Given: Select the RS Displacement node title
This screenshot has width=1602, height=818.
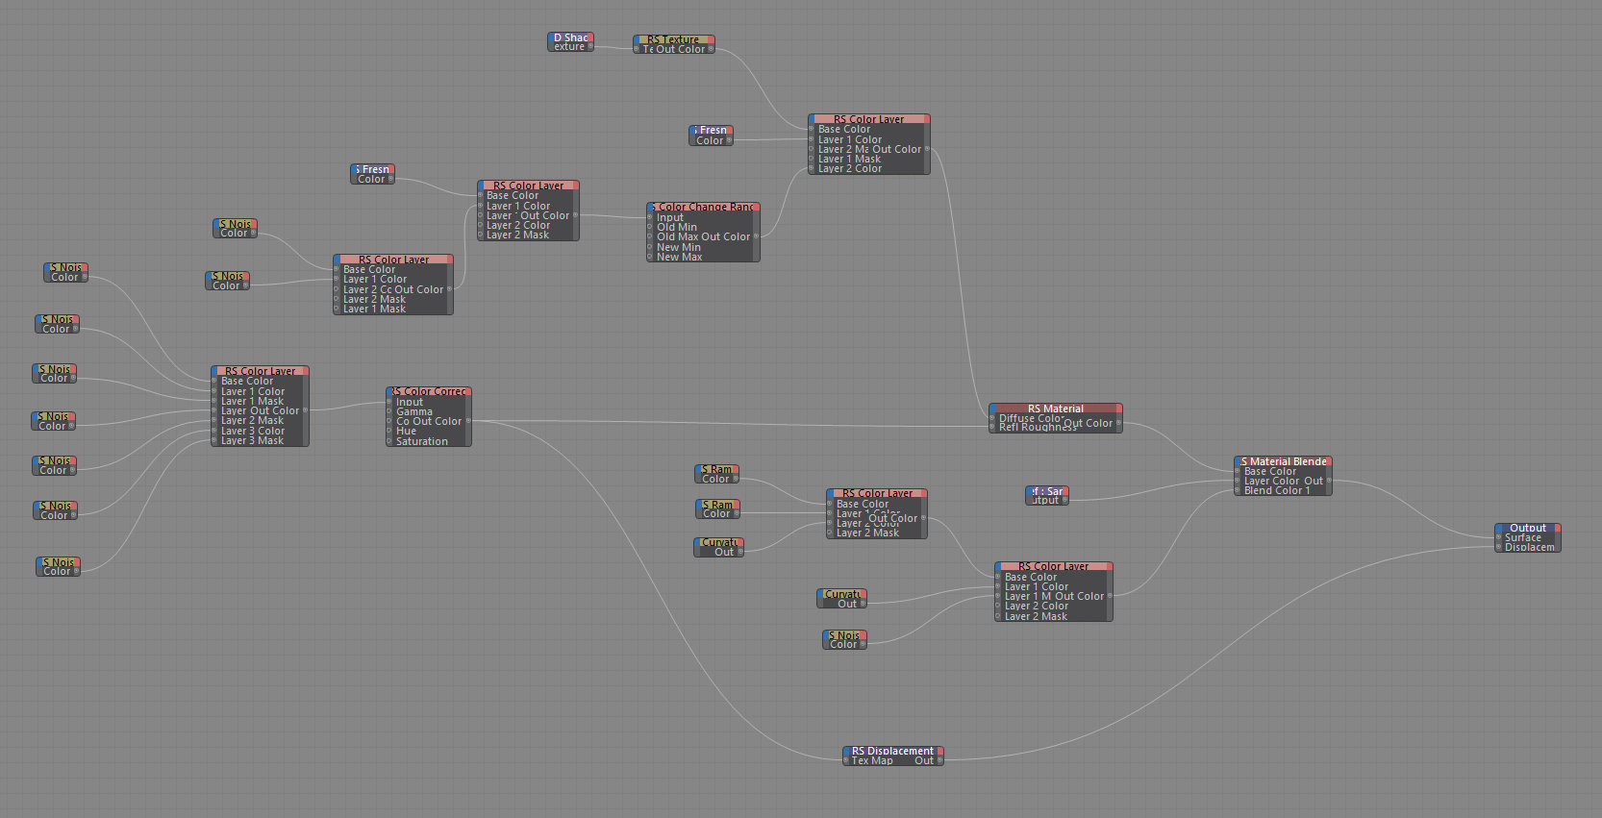Looking at the screenshot, I should pyautogui.click(x=892, y=751).
